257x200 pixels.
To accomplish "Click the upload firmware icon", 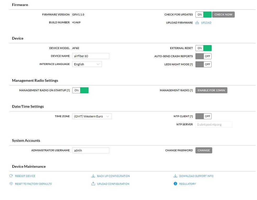I will click(x=197, y=23).
